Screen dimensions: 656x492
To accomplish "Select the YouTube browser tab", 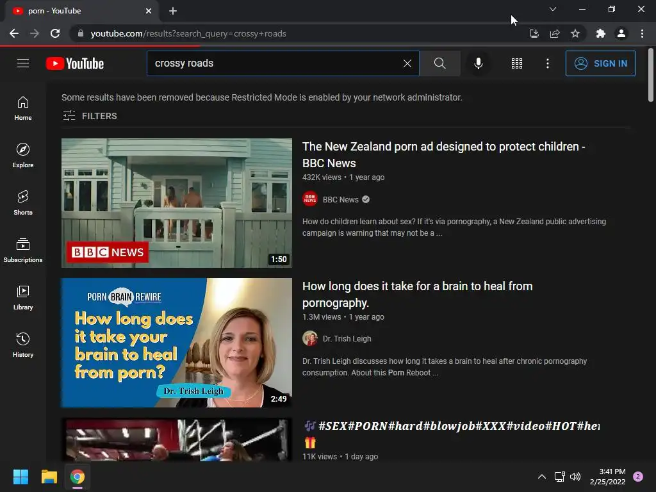I will 81,11.
